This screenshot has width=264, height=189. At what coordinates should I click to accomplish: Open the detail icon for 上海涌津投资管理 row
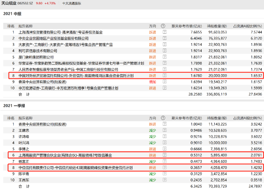pyautogui.click(x=164, y=32)
